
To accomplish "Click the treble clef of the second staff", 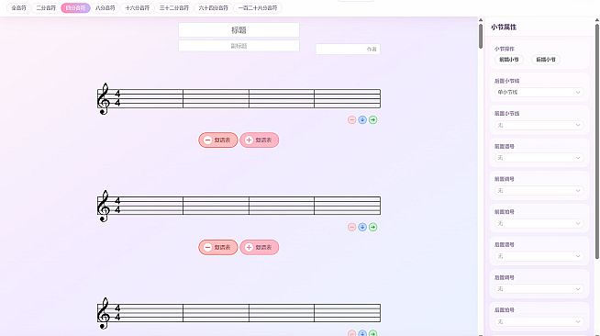I will tap(104, 206).
